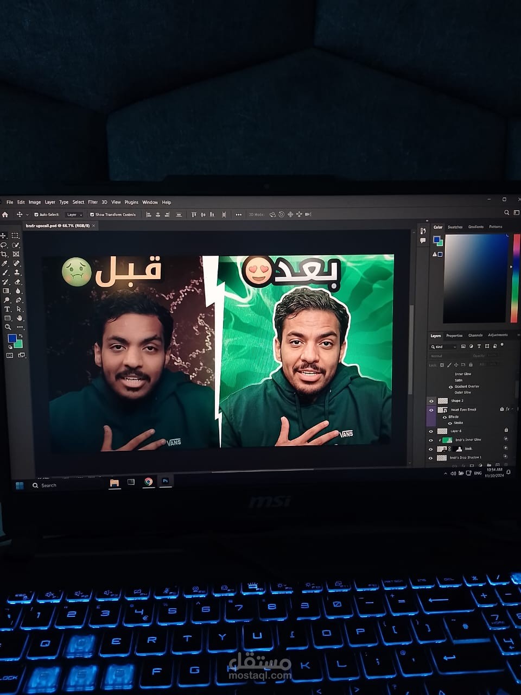Open Chrome from the Windows taskbar
521x695 pixels.
[148, 482]
